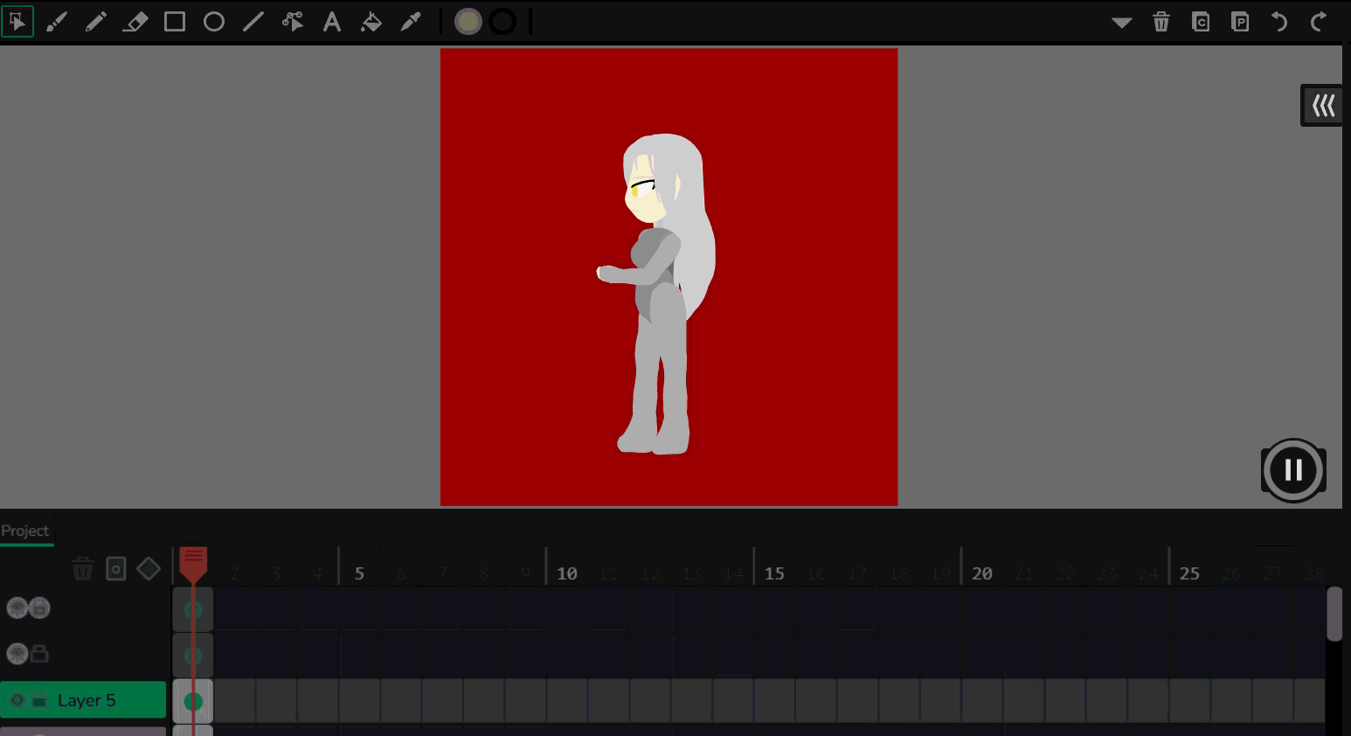The image size is (1351, 736).
Task: Expand the collapsed inspector panel
Action: pos(1322,106)
